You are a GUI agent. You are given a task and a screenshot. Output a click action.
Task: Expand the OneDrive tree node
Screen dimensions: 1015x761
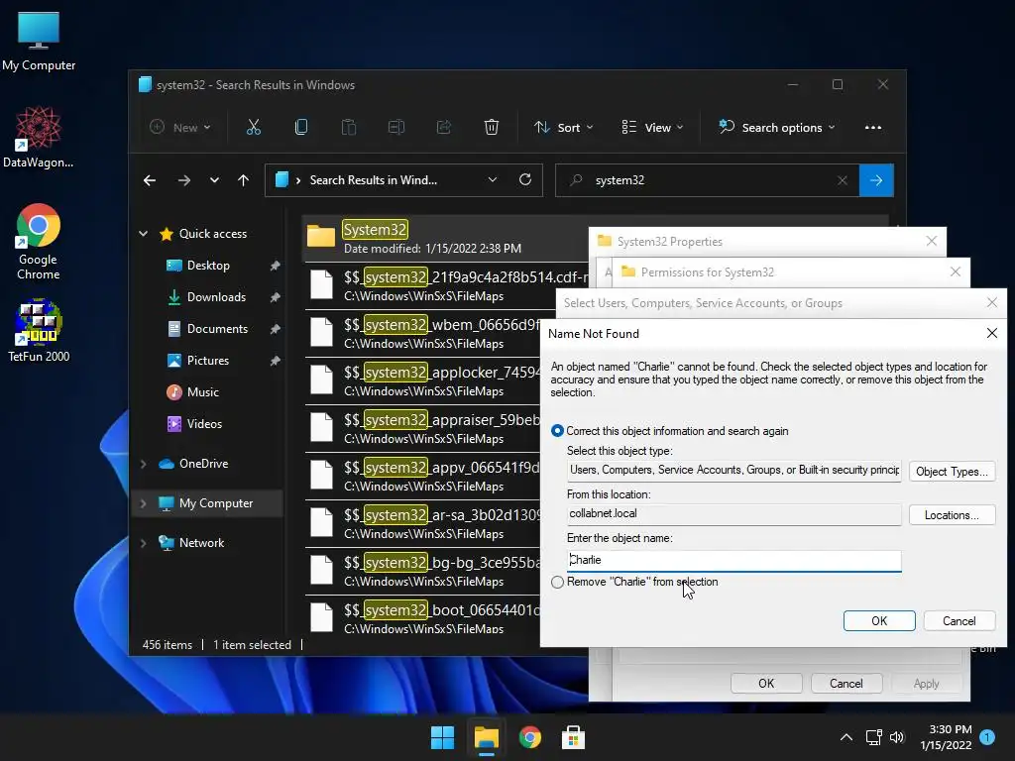click(144, 464)
